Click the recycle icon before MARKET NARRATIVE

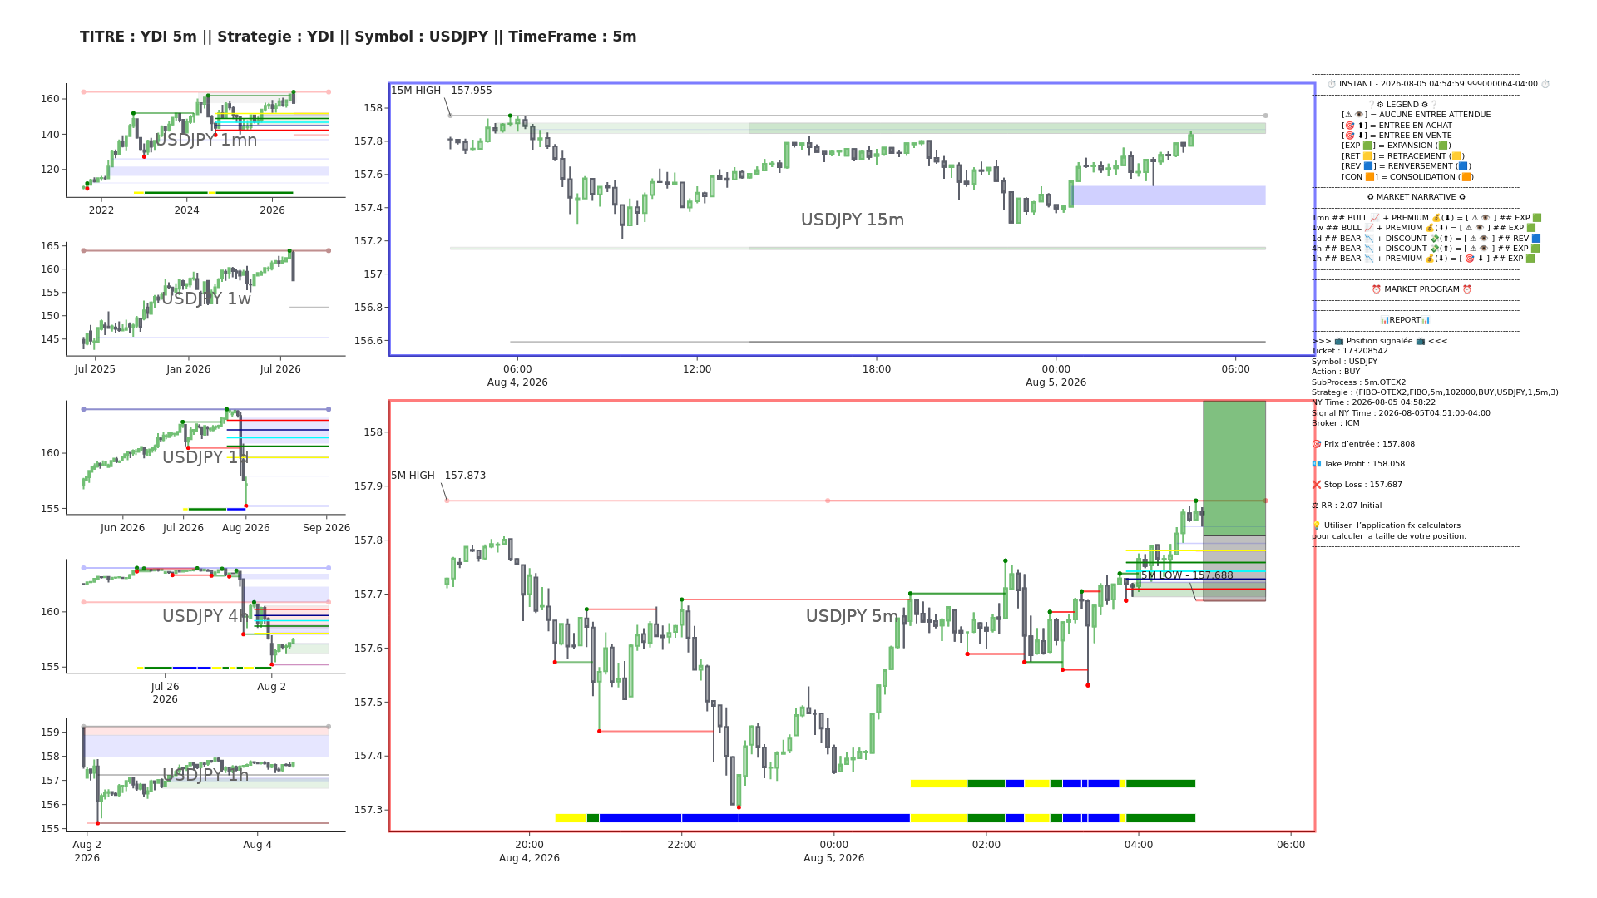1371,197
